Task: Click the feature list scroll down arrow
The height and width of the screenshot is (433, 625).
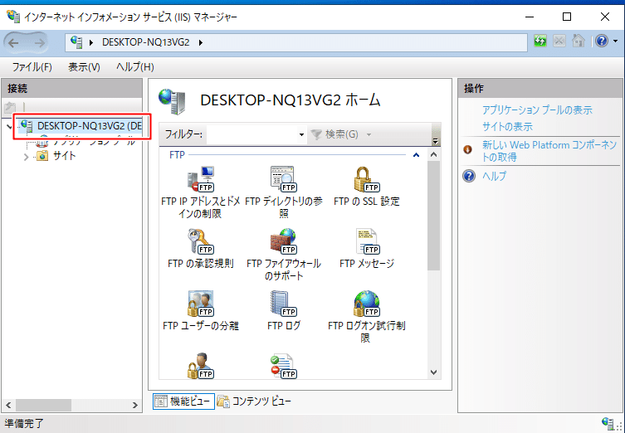Action: point(433,372)
